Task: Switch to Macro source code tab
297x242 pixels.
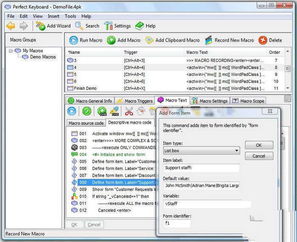Action: click(86, 123)
